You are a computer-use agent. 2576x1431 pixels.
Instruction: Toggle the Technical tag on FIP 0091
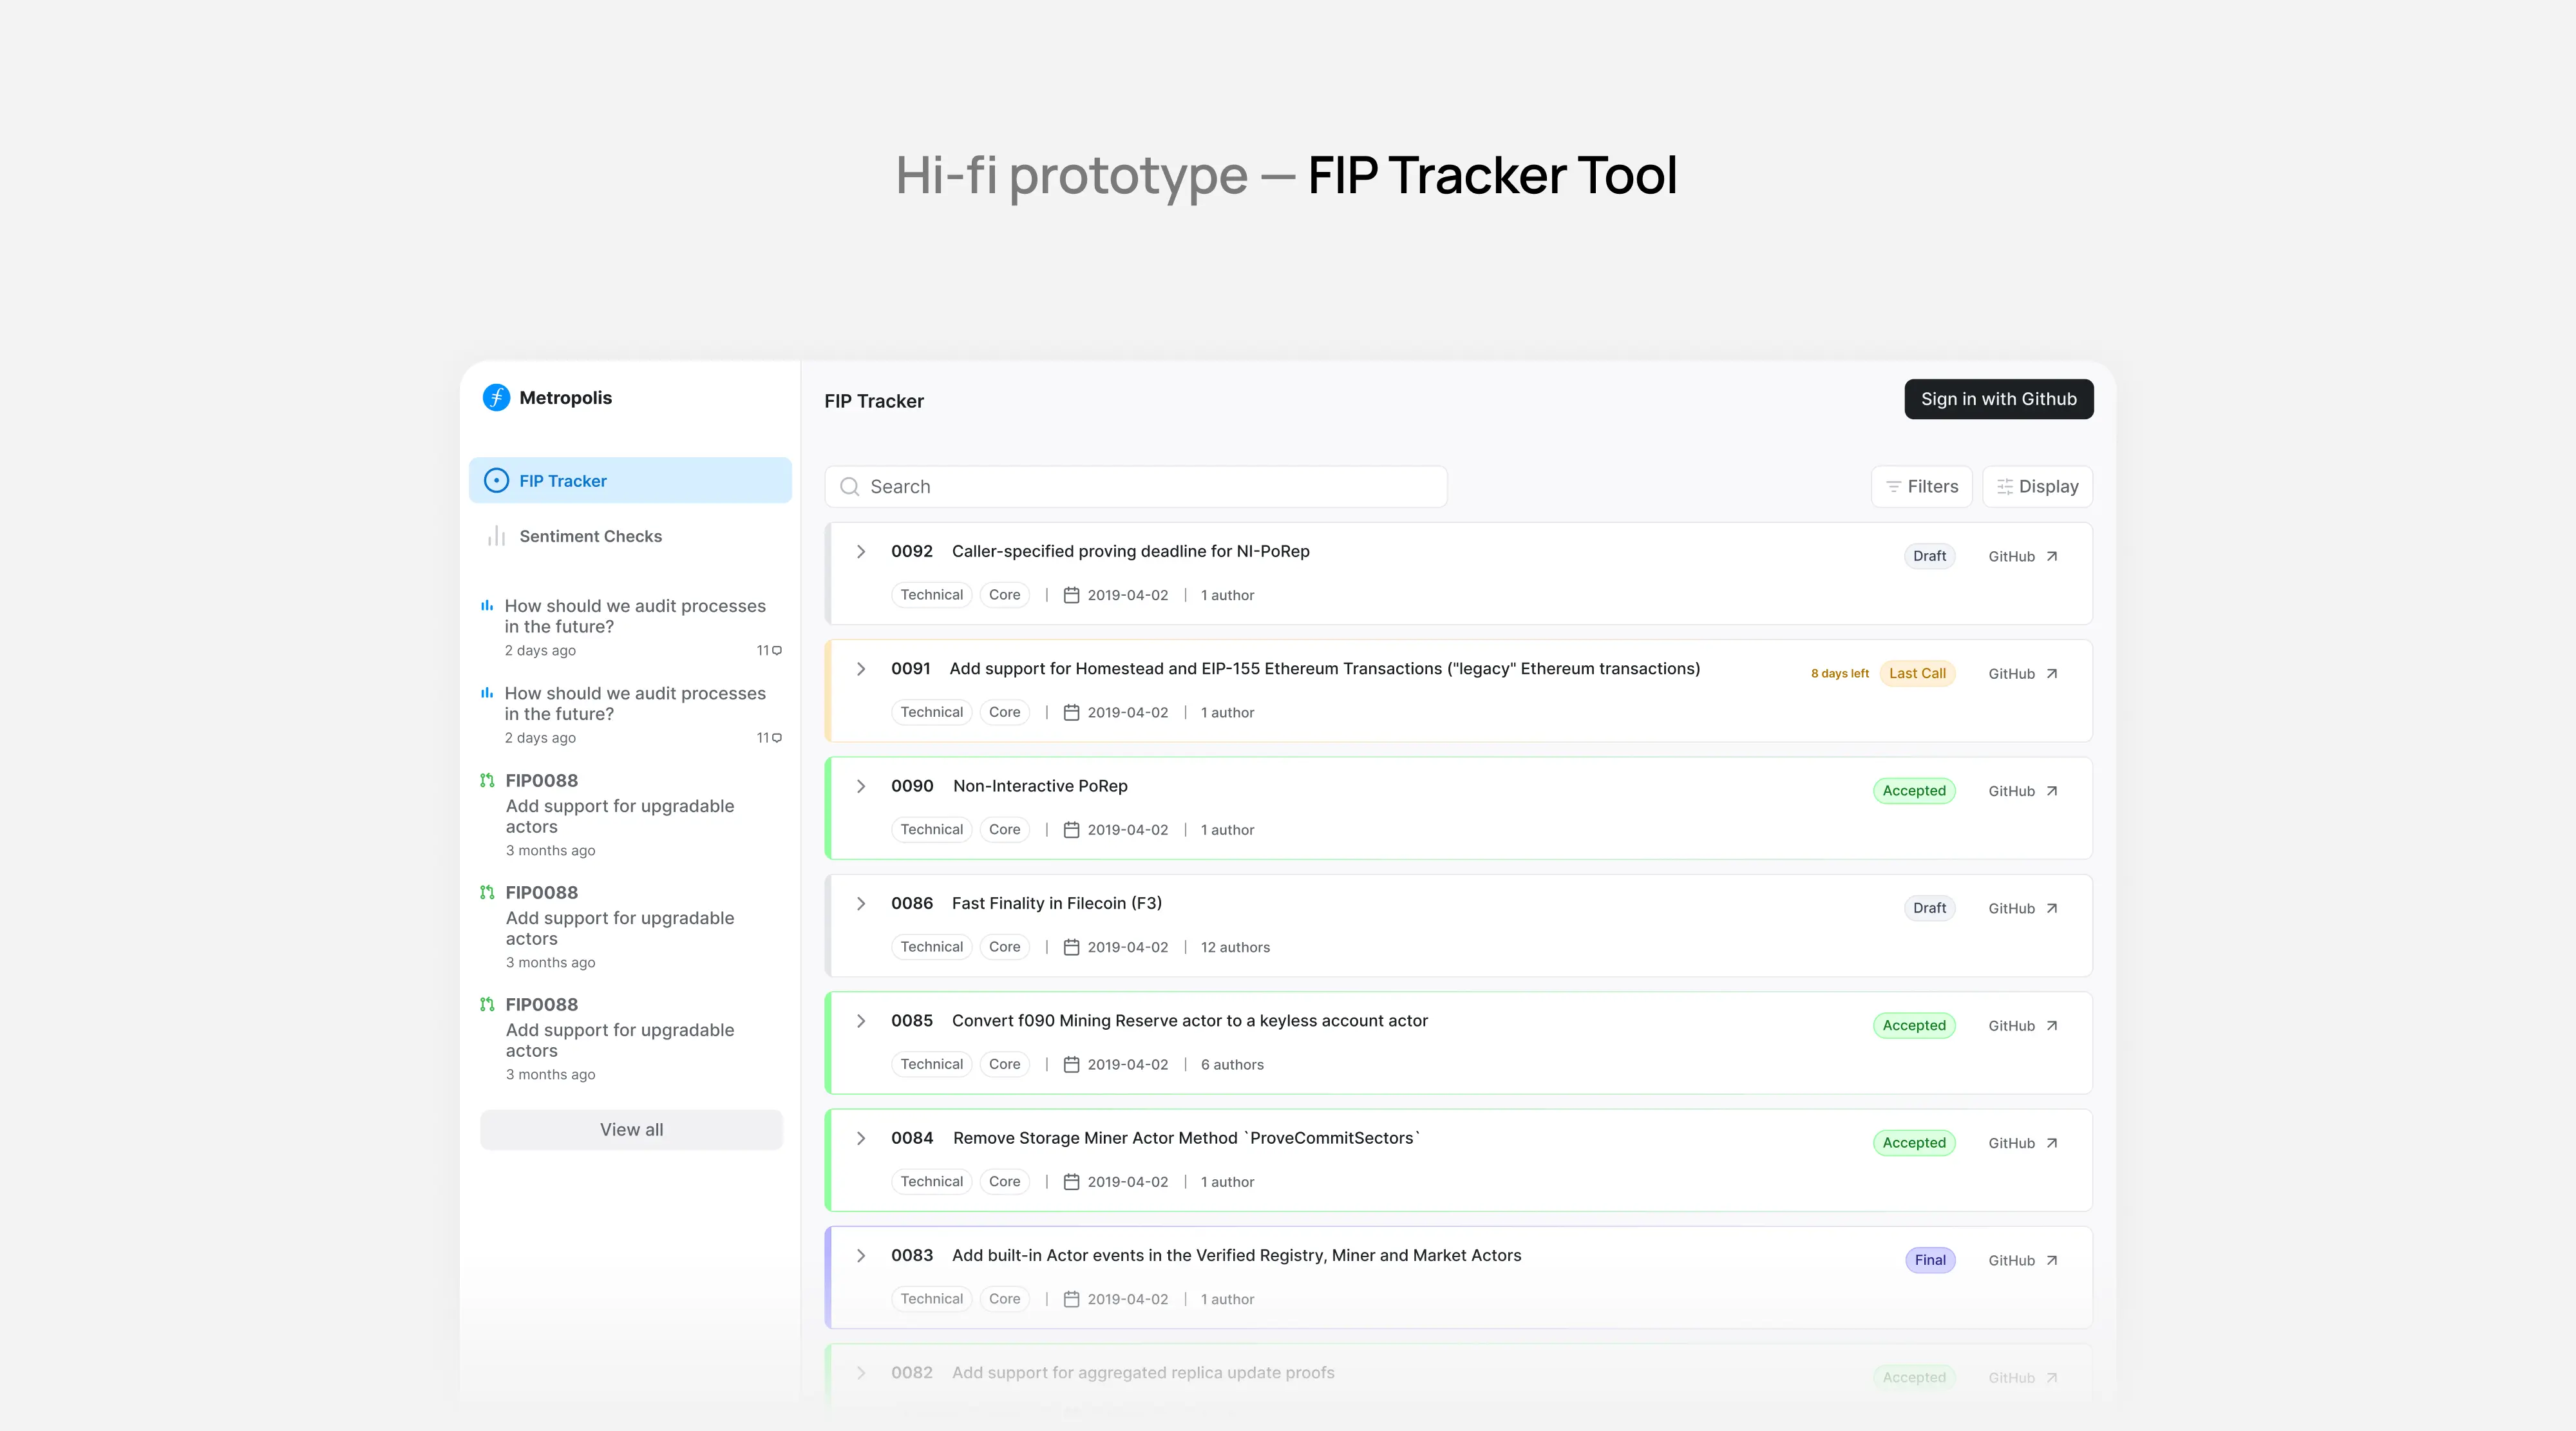pyautogui.click(x=931, y=712)
